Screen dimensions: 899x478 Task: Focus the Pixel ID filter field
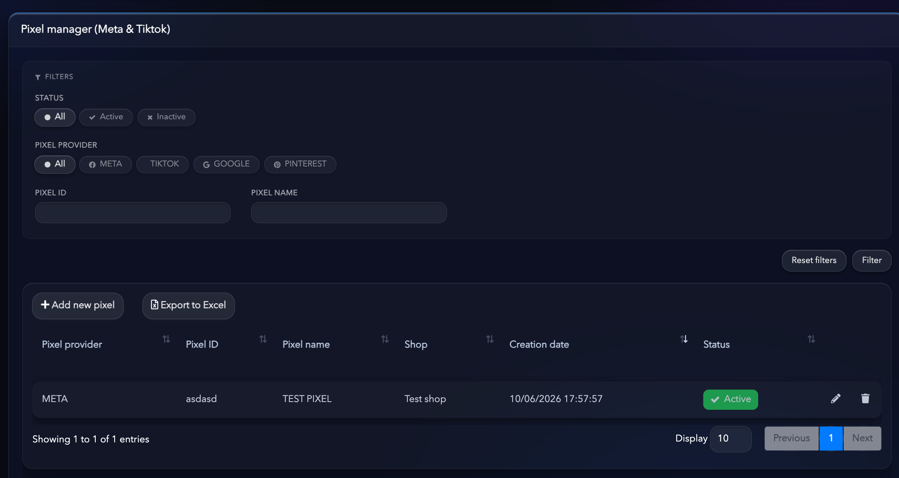(x=133, y=213)
